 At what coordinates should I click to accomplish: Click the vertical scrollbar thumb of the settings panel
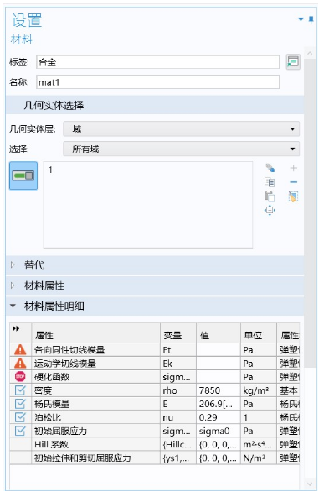pyautogui.click(x=310, y=212)
